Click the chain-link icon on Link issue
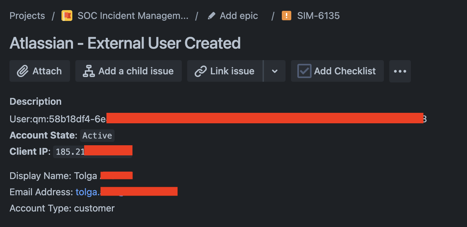Image resolution: width=467 pixels, height=227 pixels. [x=201, y=71]
